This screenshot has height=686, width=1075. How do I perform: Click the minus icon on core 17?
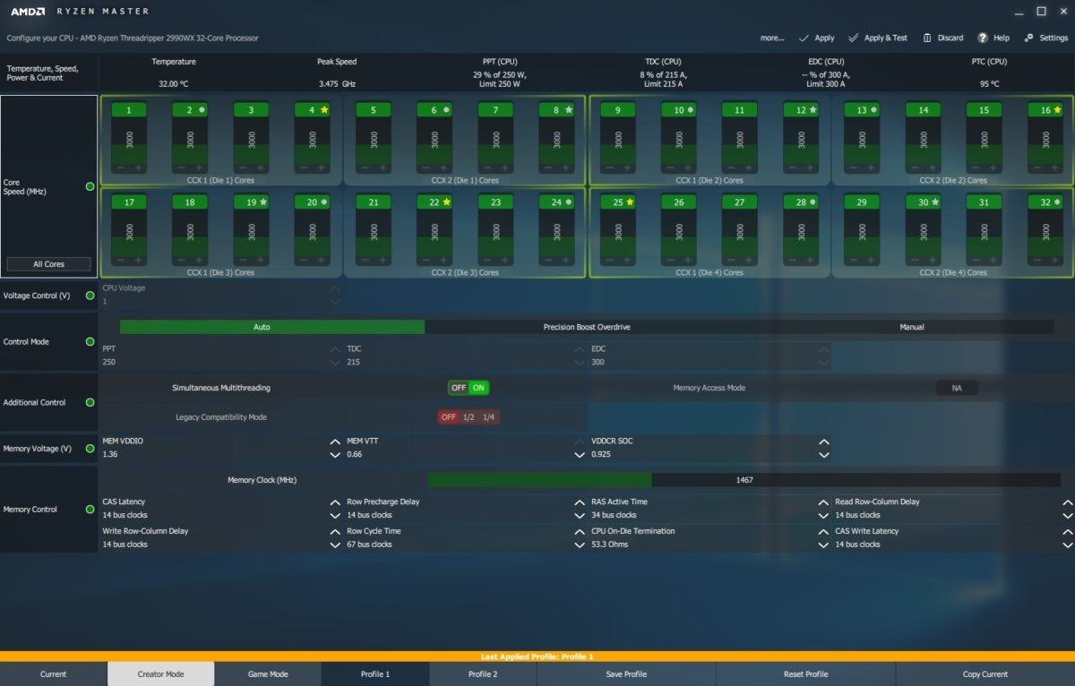(x=120, y=260)
